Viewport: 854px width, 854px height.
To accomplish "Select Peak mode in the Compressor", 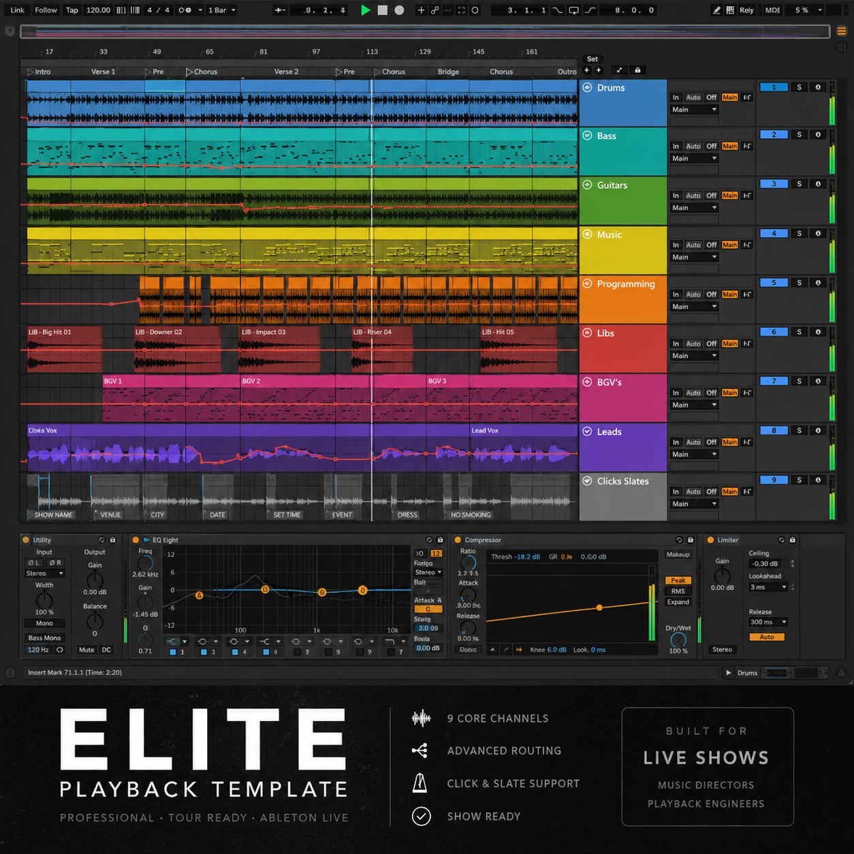I will [678, 581].
